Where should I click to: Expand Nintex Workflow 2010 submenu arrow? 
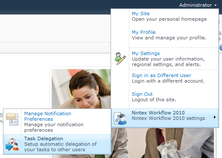coord(215,117)
